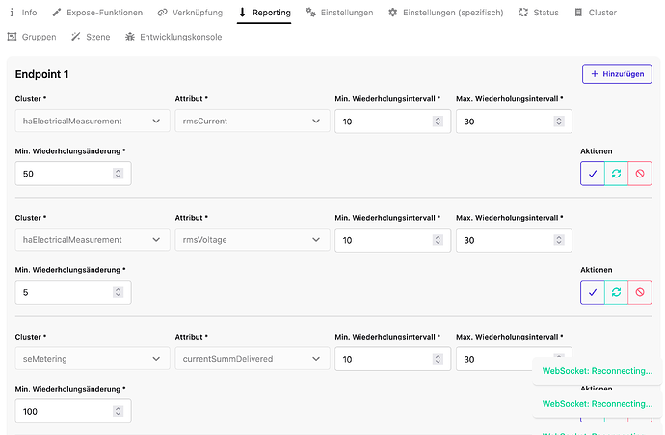Click currentSummDelivered max interval field
This screenshot has width=665, height=435.
click(x=514, y=359)
